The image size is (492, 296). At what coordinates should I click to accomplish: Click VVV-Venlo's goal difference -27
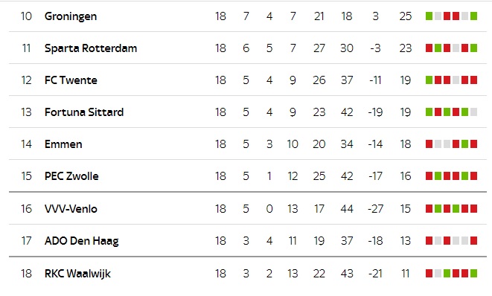(376, 209)
